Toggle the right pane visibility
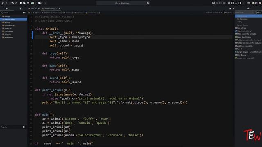 (x=239, y=3)
